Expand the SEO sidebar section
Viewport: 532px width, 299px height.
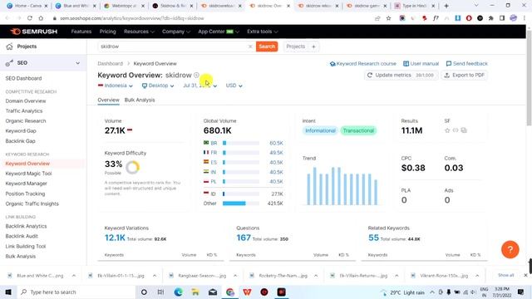(77, 63)
